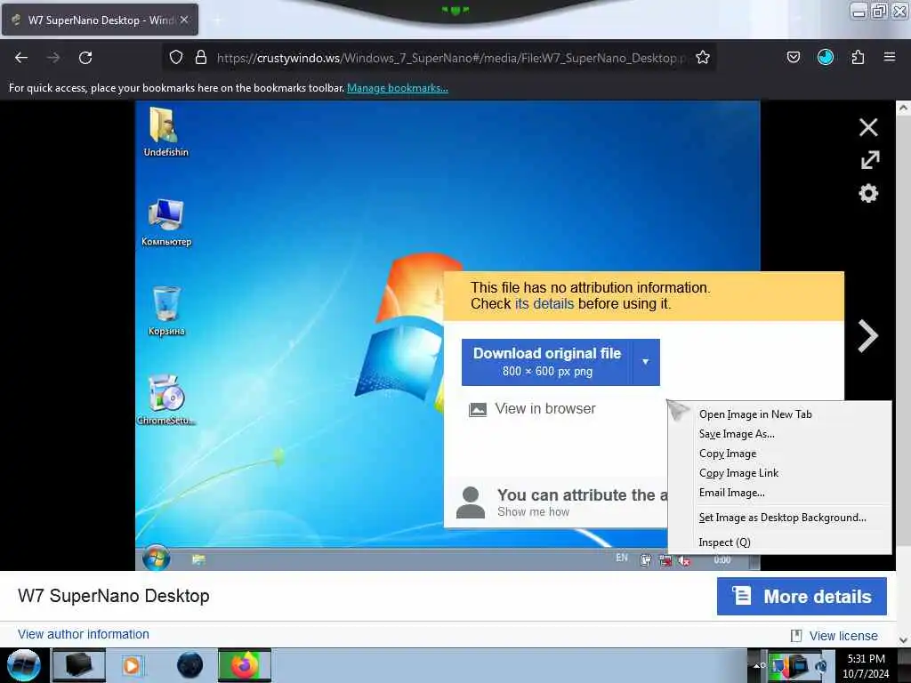
Task: Open the dark globe taskbar icon
Action: pos(189,665)
